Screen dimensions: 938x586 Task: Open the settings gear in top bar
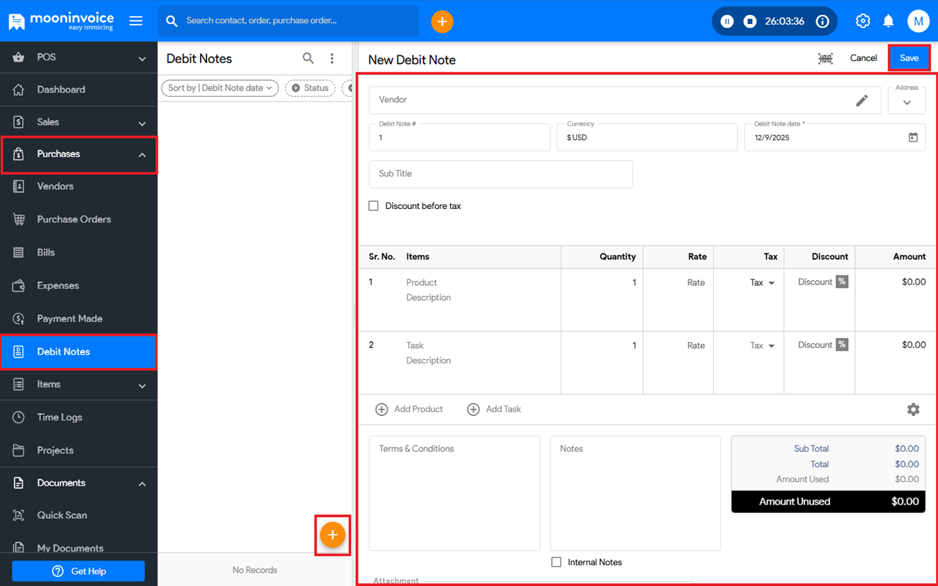[x=862, y=21]
